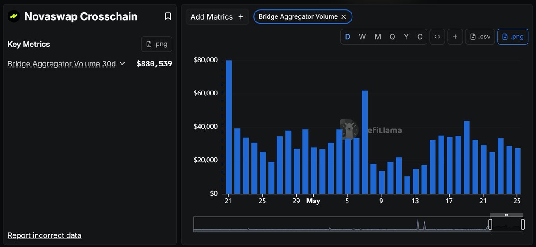Bookmark Novaswap Crosschain protocol
This screenshot has width=536, height=247.
click(168, 16)
